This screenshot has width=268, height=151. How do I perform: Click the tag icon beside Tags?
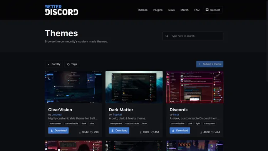[x=68, y=64]
